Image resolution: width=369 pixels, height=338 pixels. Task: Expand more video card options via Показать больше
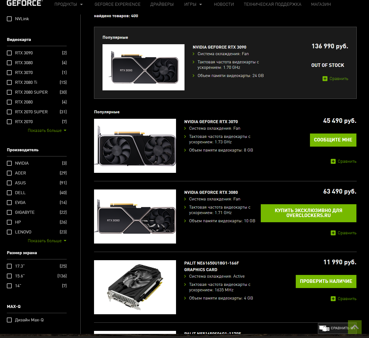[x=47, y=131]
